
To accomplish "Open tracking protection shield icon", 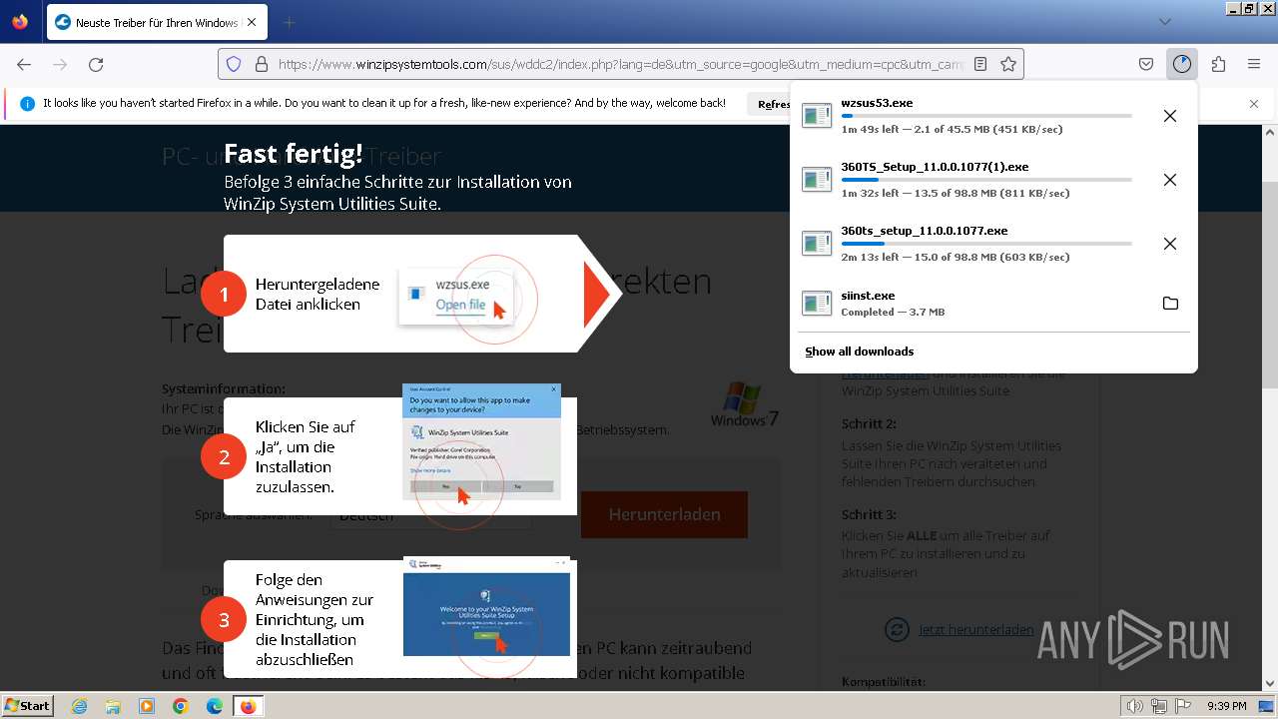I will click(x=234, y=64).
